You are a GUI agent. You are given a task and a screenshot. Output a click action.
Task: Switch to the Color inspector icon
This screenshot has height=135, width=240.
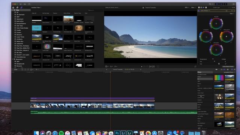coord(204,7)
